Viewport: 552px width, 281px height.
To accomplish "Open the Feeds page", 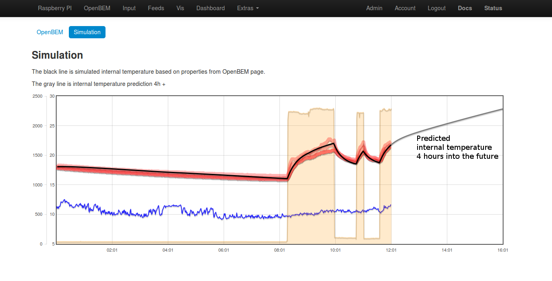I will (x=156, y=8).
